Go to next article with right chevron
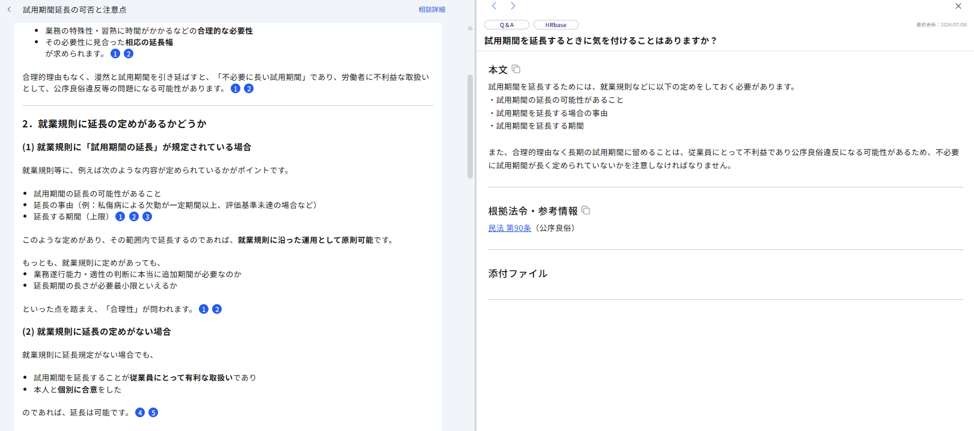Viewport: 974px width, 431px height. [513, 6]
